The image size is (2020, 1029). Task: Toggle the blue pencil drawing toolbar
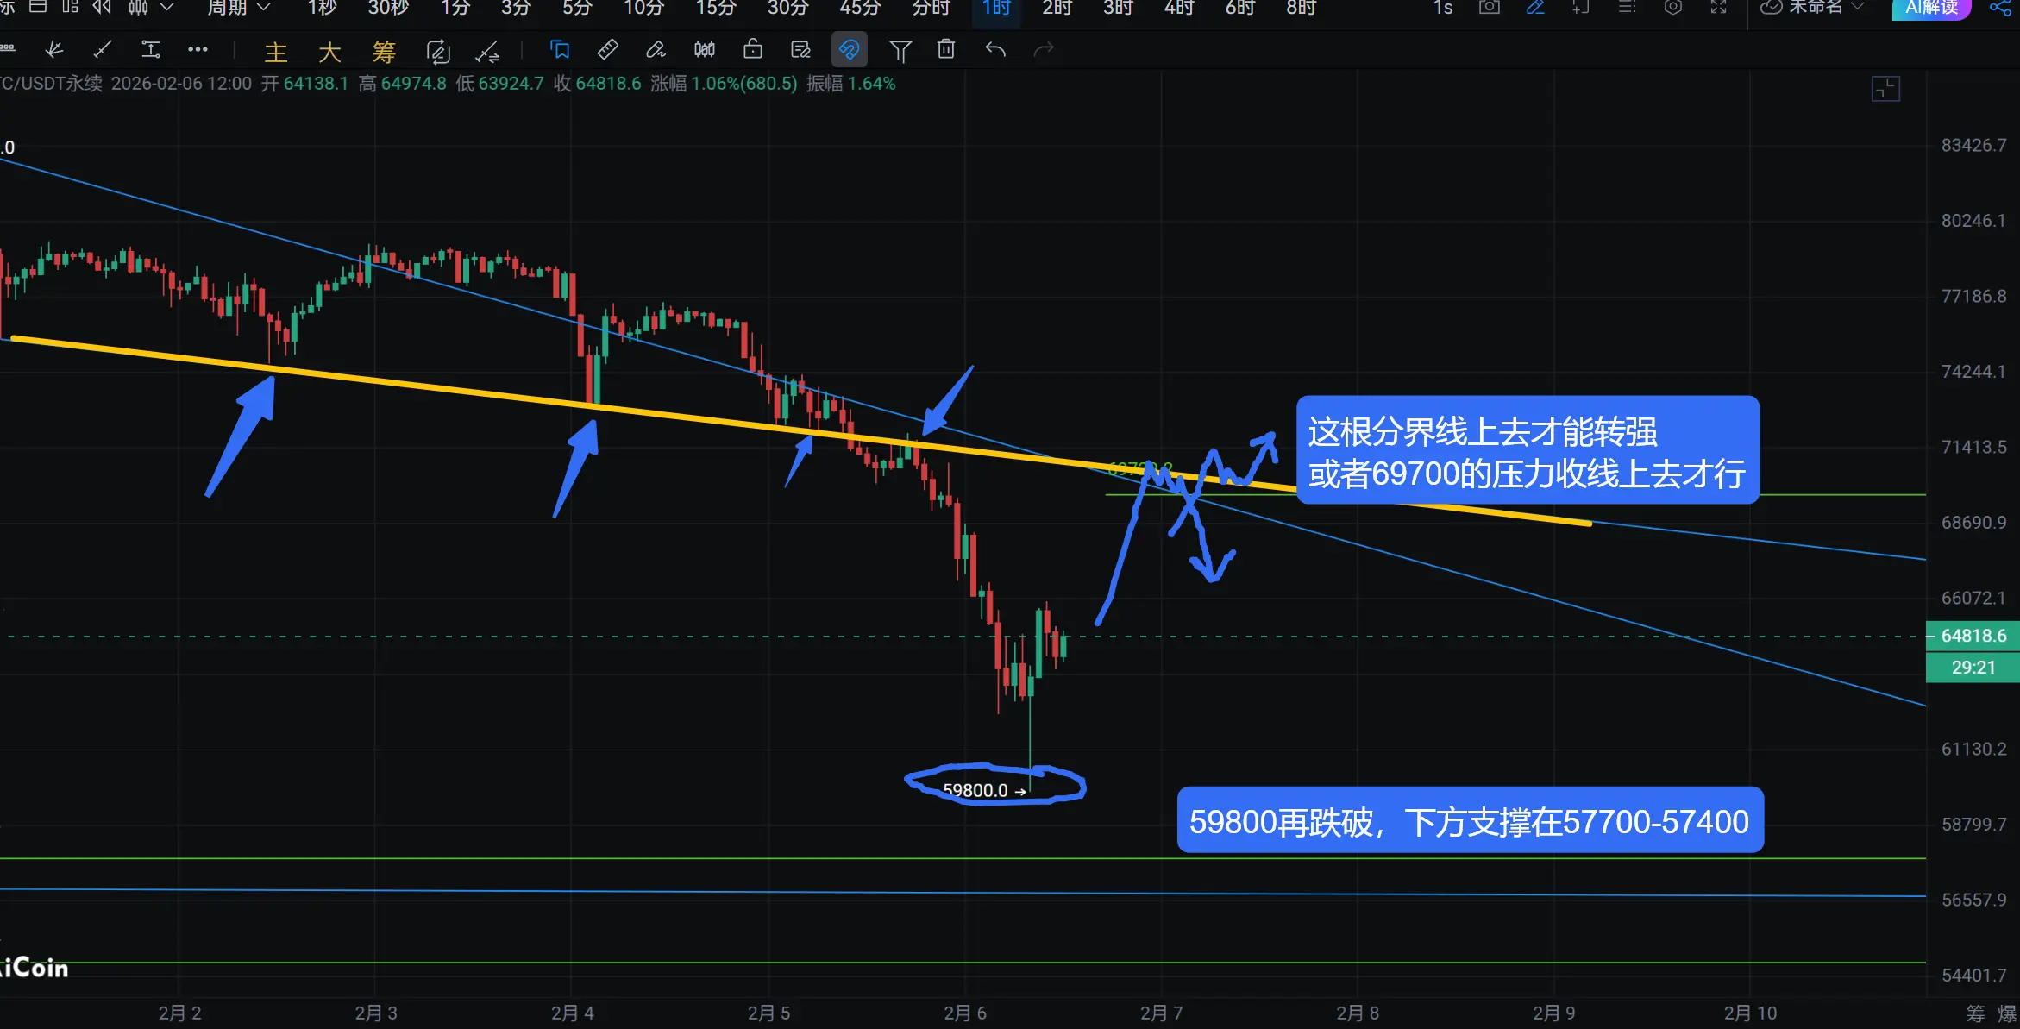click(x=1535, y=8)
